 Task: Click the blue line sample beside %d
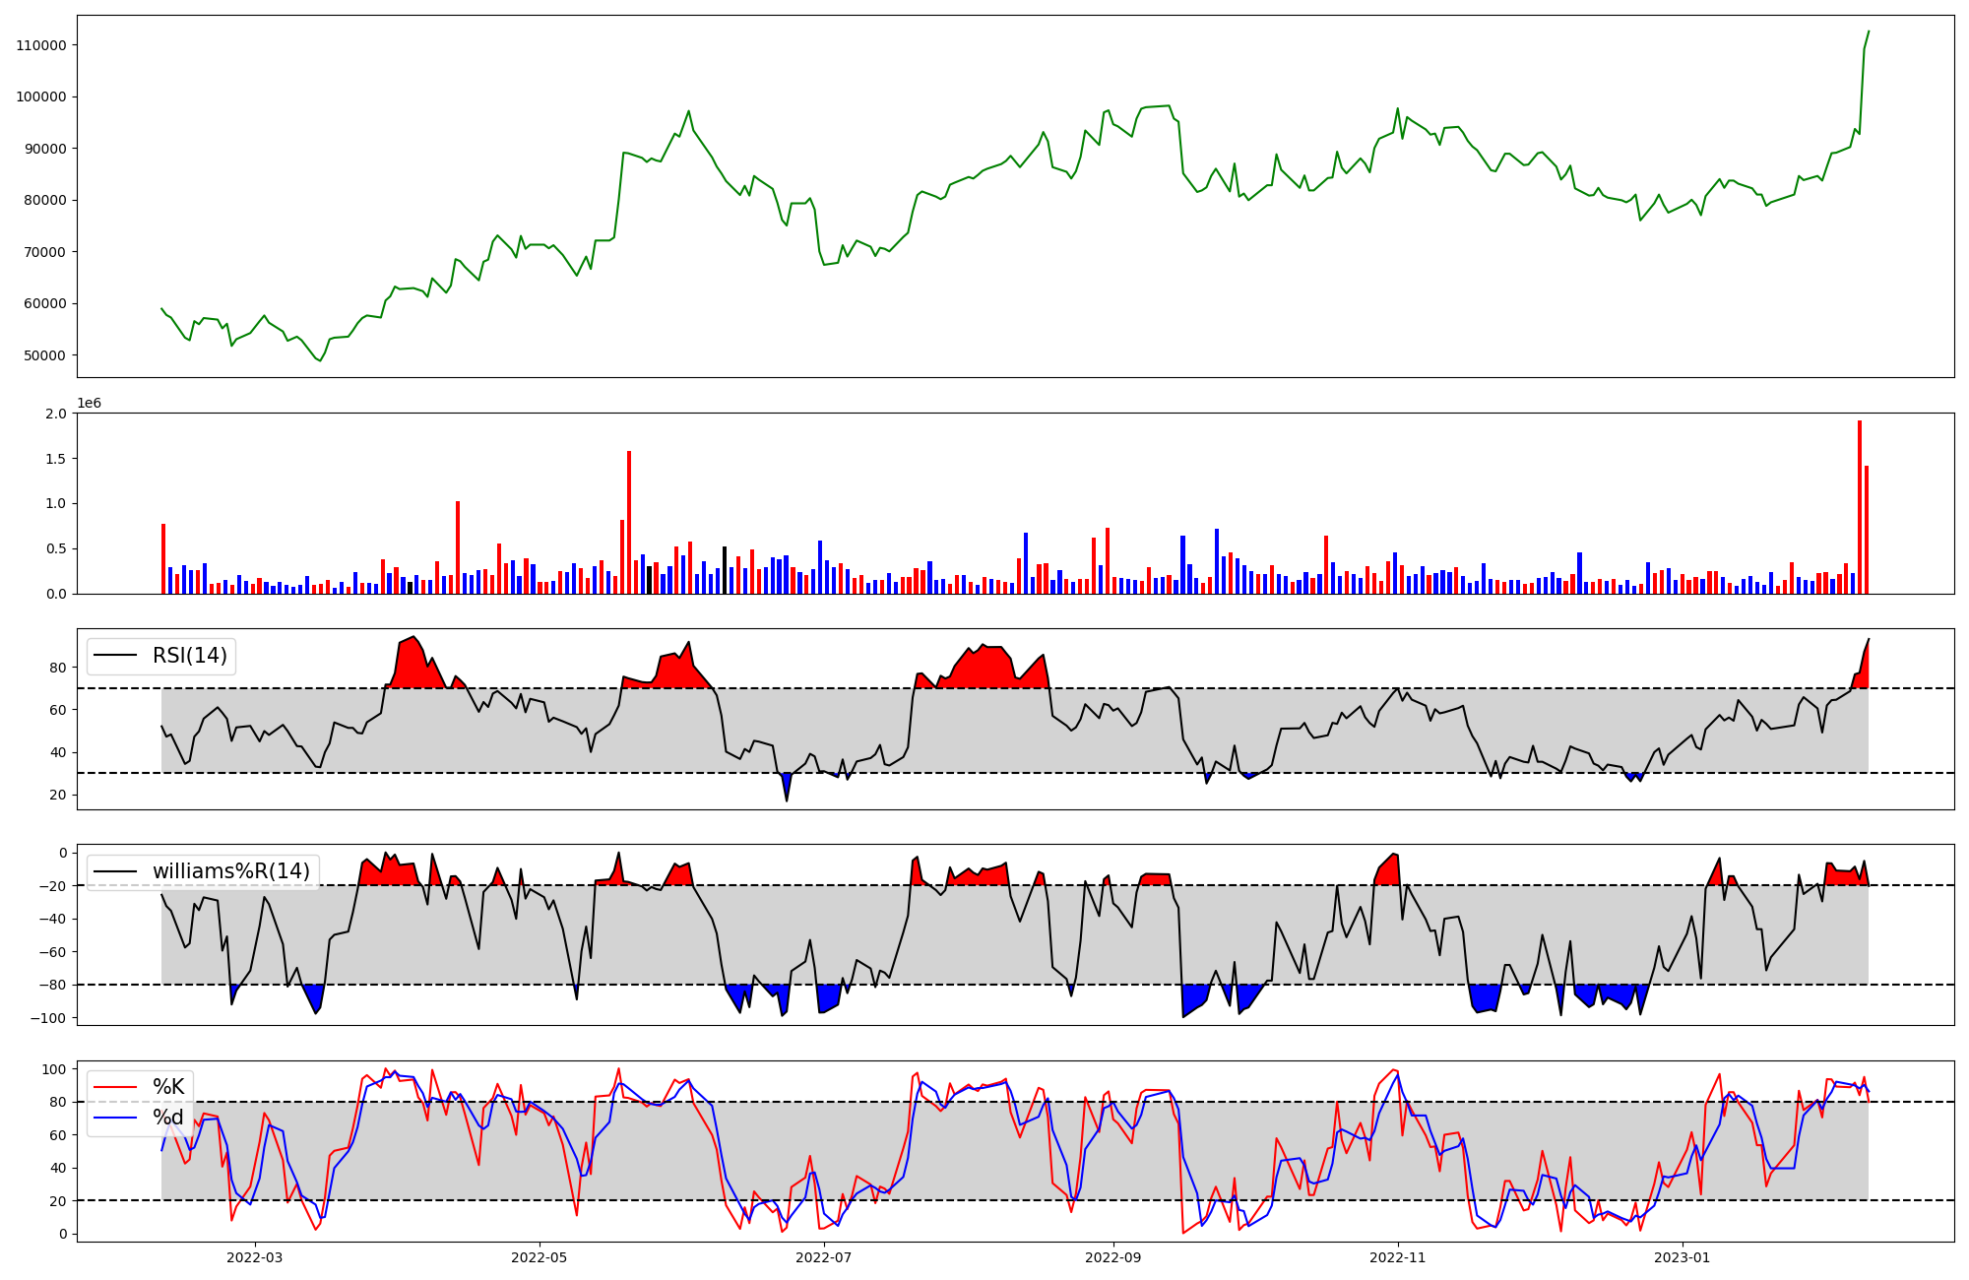113,1118
